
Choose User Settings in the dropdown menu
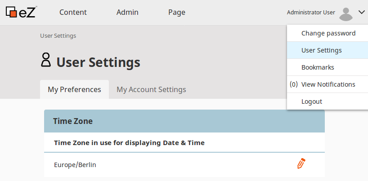321,50
